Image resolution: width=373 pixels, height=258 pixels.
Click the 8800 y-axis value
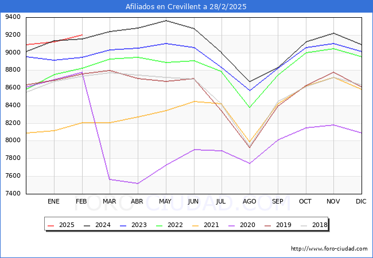(x=13, y=70)
